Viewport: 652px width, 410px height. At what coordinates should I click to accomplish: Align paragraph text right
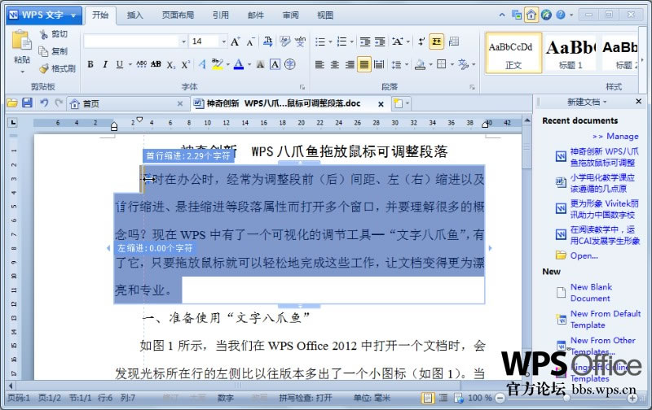[350, 64]
